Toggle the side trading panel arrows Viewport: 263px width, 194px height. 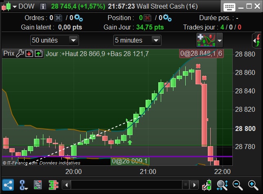[x=257, y=40]
